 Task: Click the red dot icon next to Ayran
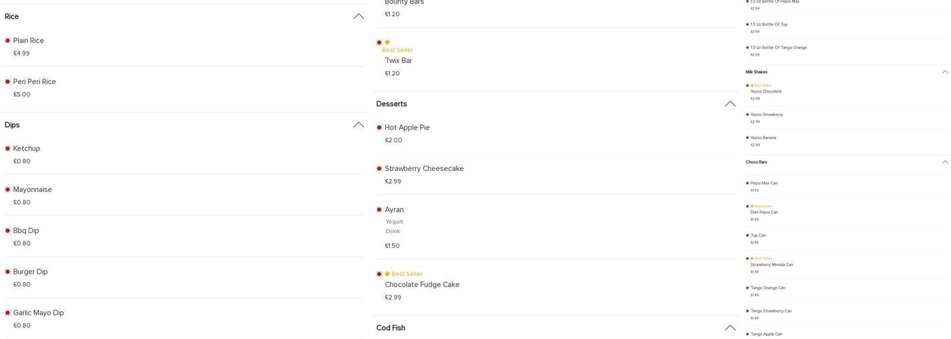coord(379,210)
